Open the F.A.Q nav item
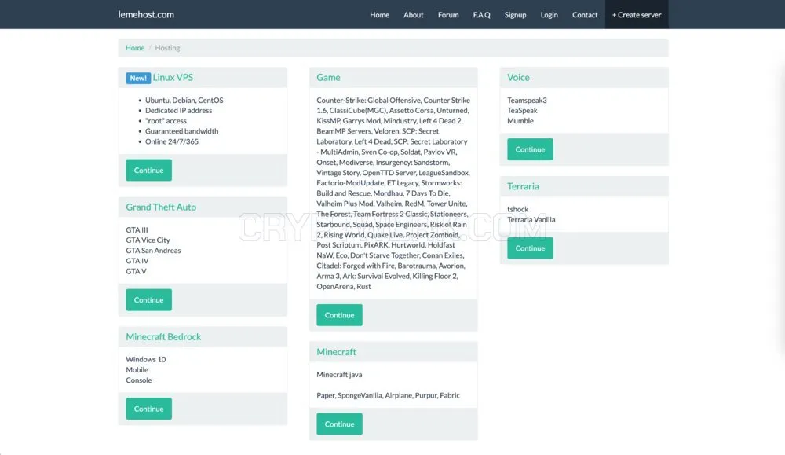The image size is (785, 455). click(x=482, y=15)
